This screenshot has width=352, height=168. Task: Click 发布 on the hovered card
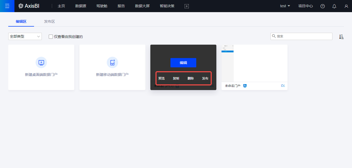tap(205, 78)
